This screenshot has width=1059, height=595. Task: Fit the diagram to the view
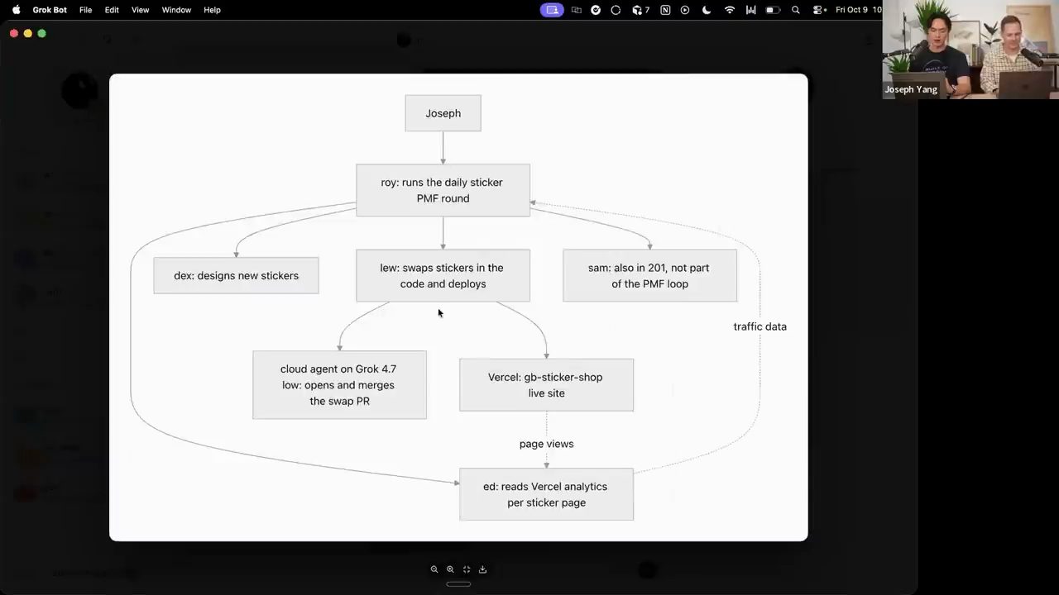coord(467,569)
